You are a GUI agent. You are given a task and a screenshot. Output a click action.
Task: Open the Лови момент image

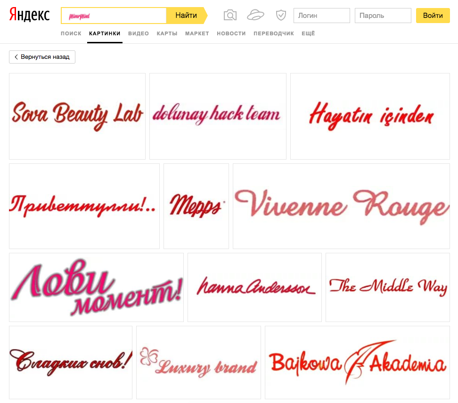(96, 288)
